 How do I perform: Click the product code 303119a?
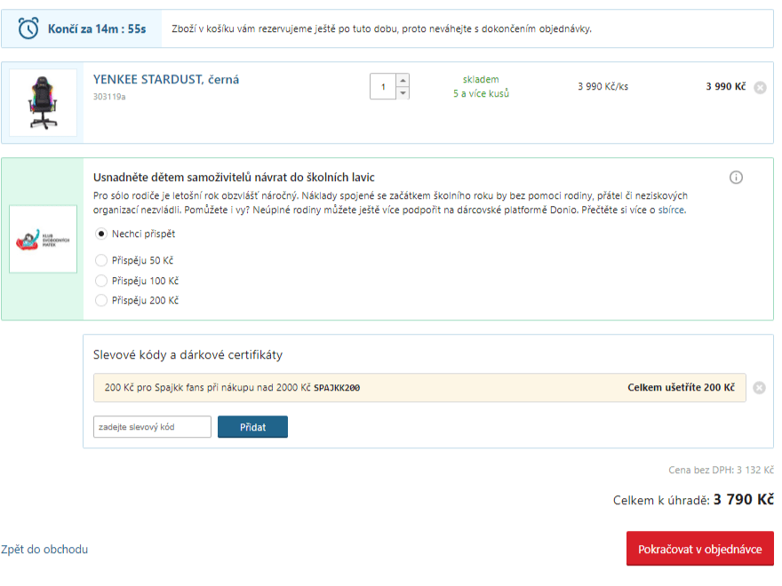[109, 97]
